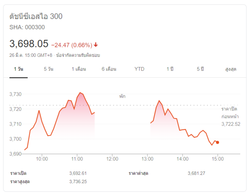Click the chart peak near 11:00
Screen dimensions: 250x195
click(80, 93)
